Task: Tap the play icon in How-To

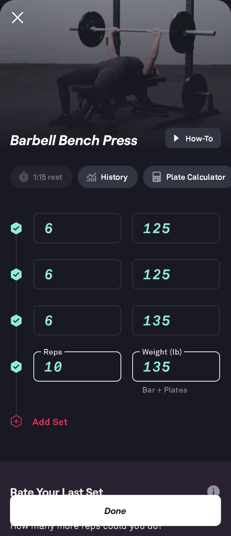Action: (x=176, y=138)
